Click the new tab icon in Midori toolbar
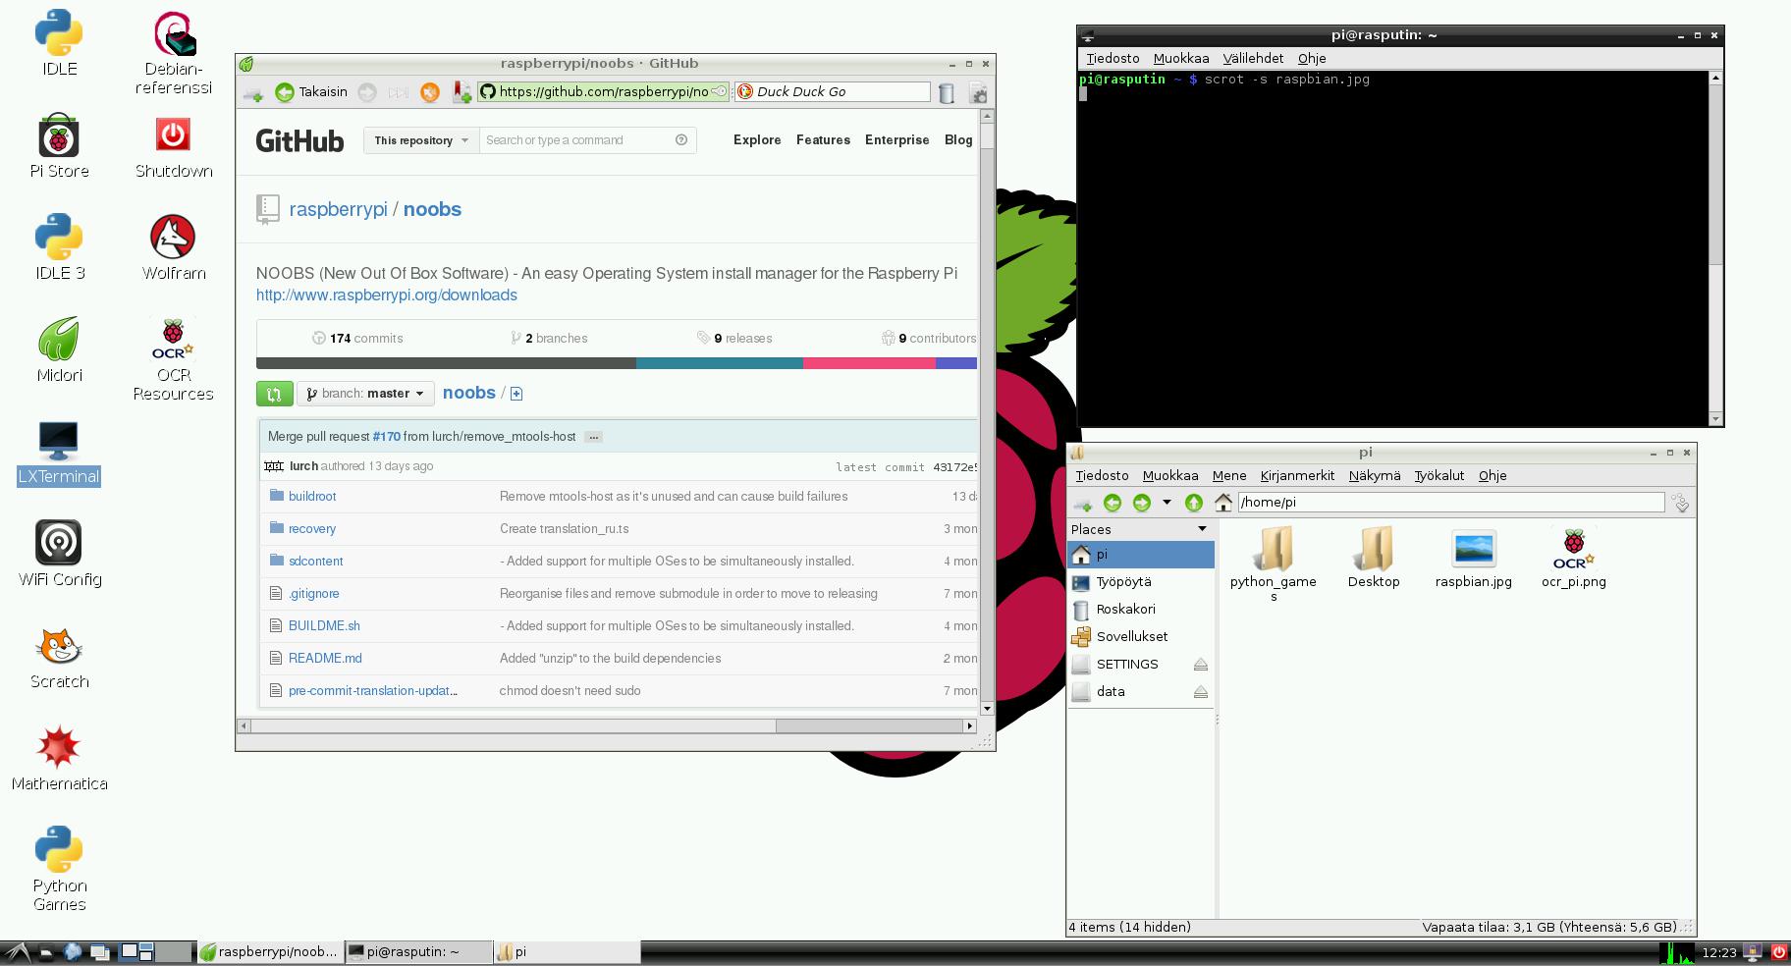This screenshot has height=966, width=1791. [253, 92]
